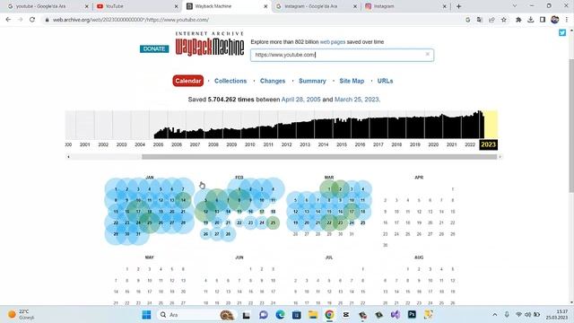This screenshot has height=323, width=574.
Task: Select year 2023 on the timeline
Action: coord(488,144)
